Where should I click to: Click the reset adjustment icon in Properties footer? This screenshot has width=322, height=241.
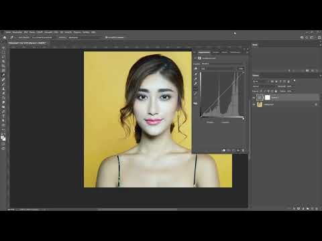(x=233, y=150)
